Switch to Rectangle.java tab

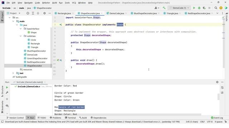64,13
